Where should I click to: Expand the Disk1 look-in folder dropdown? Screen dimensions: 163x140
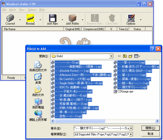[x=111, y=56]
